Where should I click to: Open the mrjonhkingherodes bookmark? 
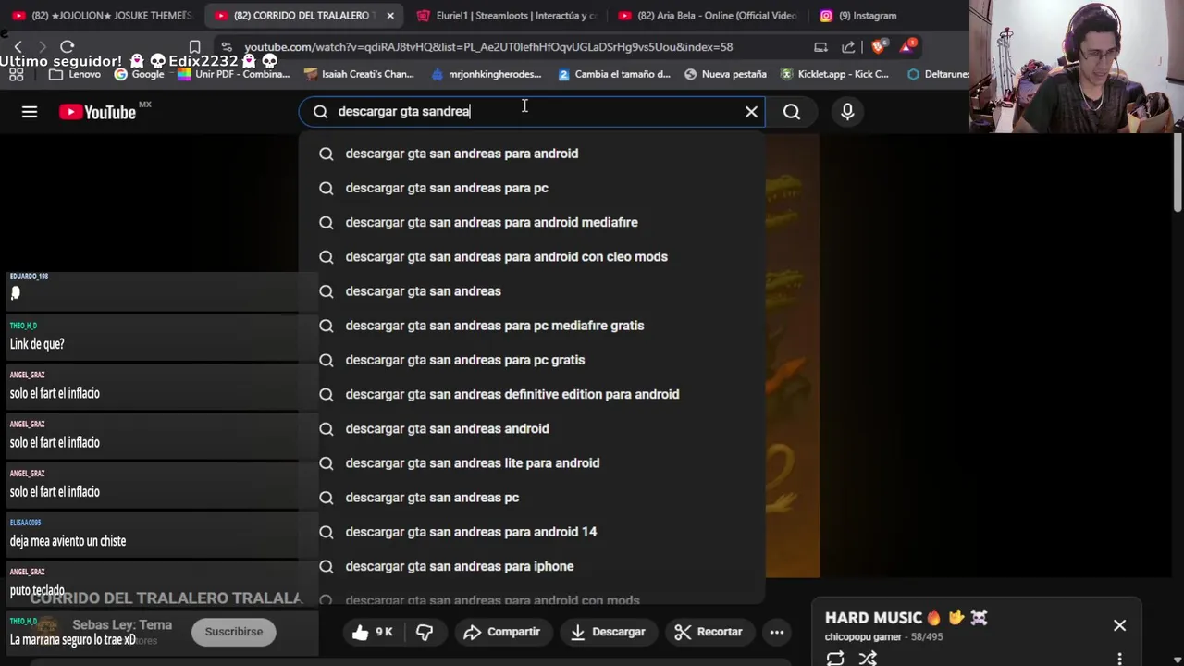pyautogui.click(x=486, y=74)
